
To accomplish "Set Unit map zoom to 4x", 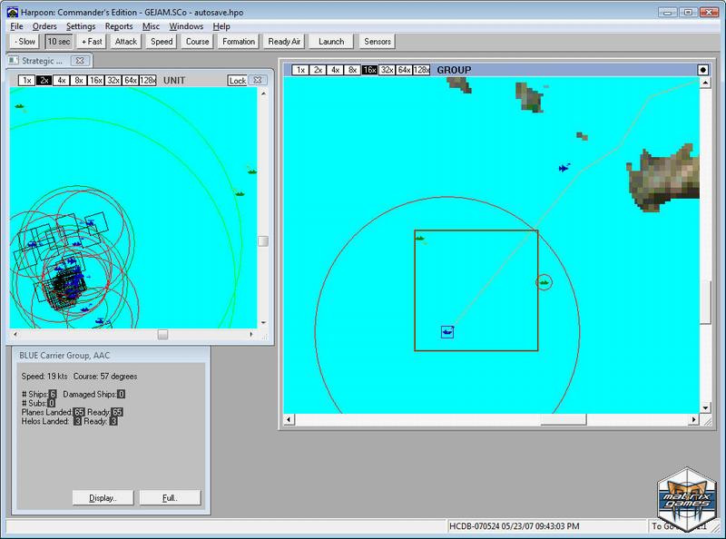I will (x=62, y=81).
